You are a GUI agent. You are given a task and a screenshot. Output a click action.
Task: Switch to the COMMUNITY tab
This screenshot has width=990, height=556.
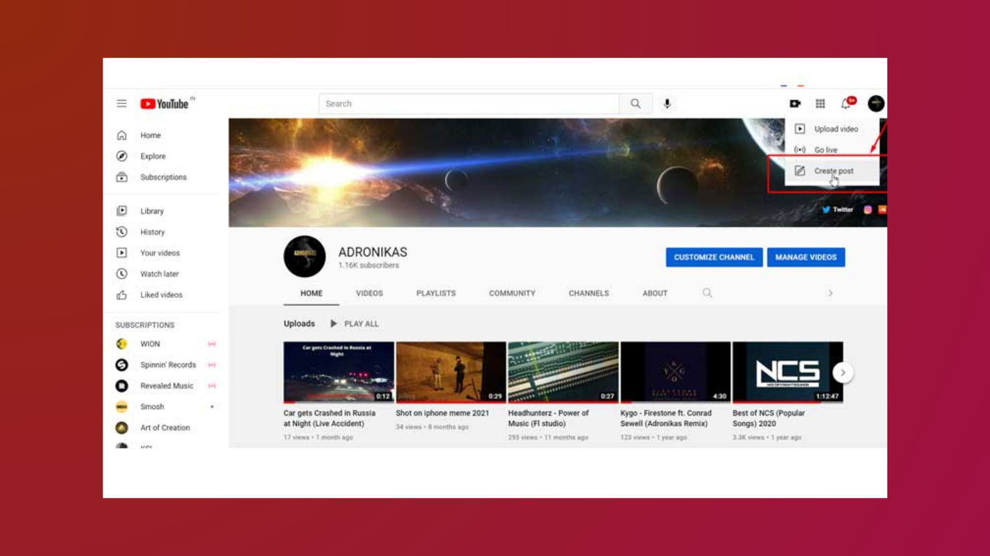[x=512, y=293]
